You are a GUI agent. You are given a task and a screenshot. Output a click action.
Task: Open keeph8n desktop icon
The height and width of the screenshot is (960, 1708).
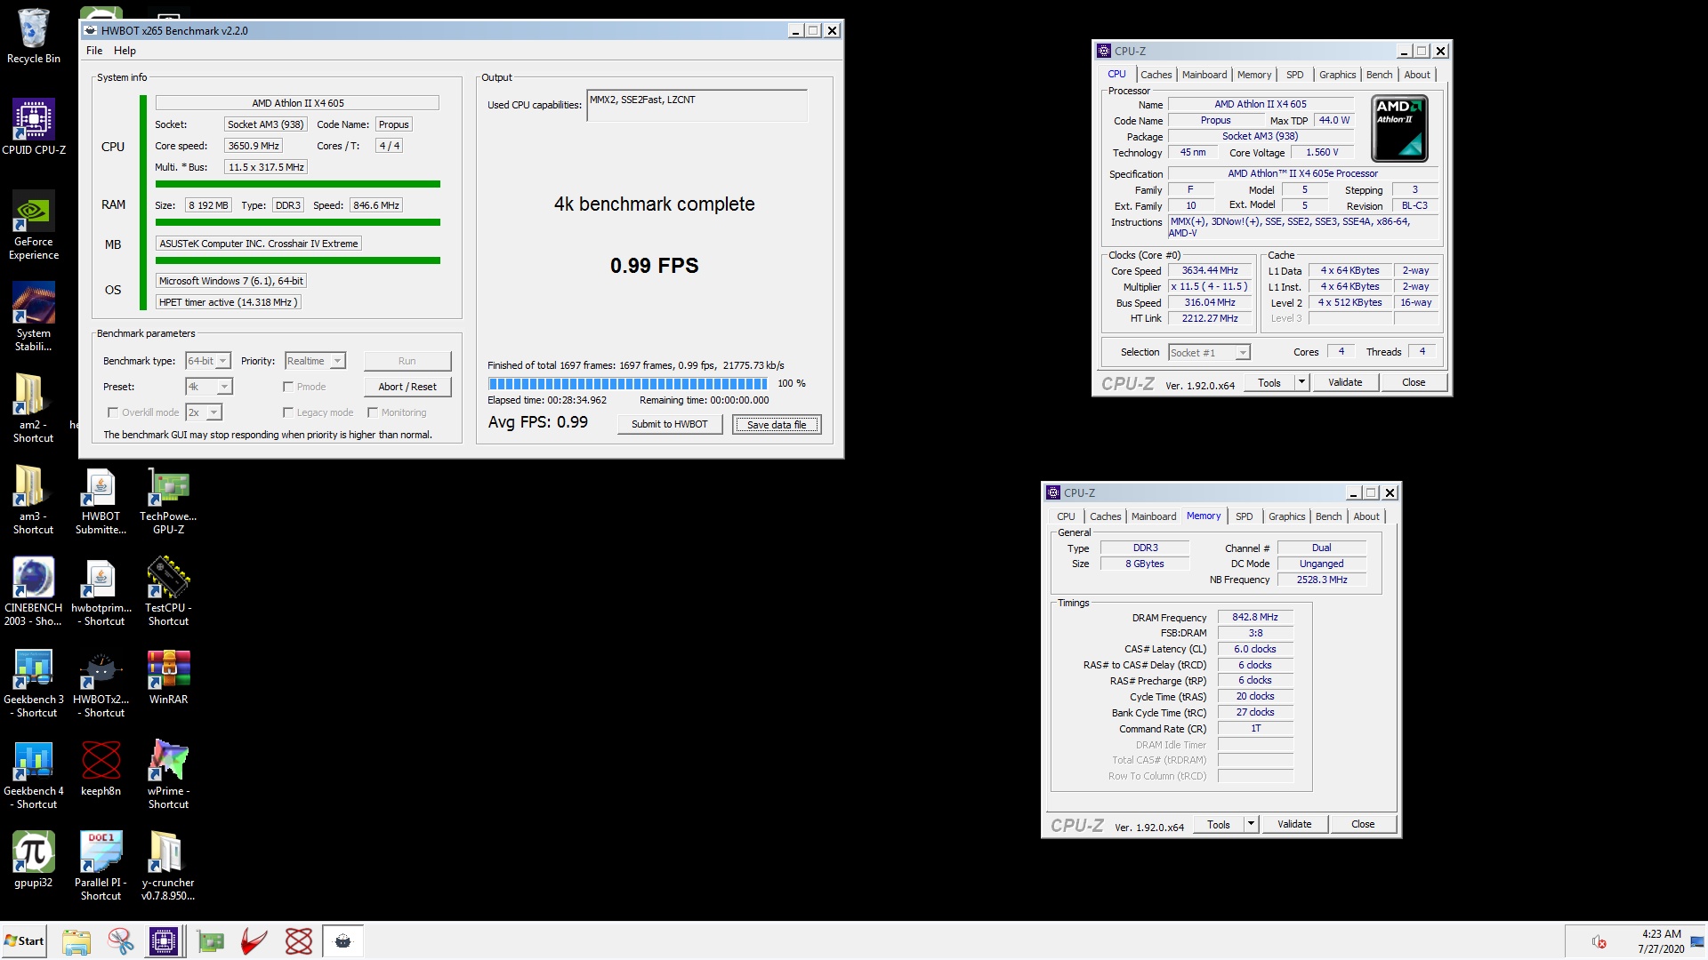[101, 768]
